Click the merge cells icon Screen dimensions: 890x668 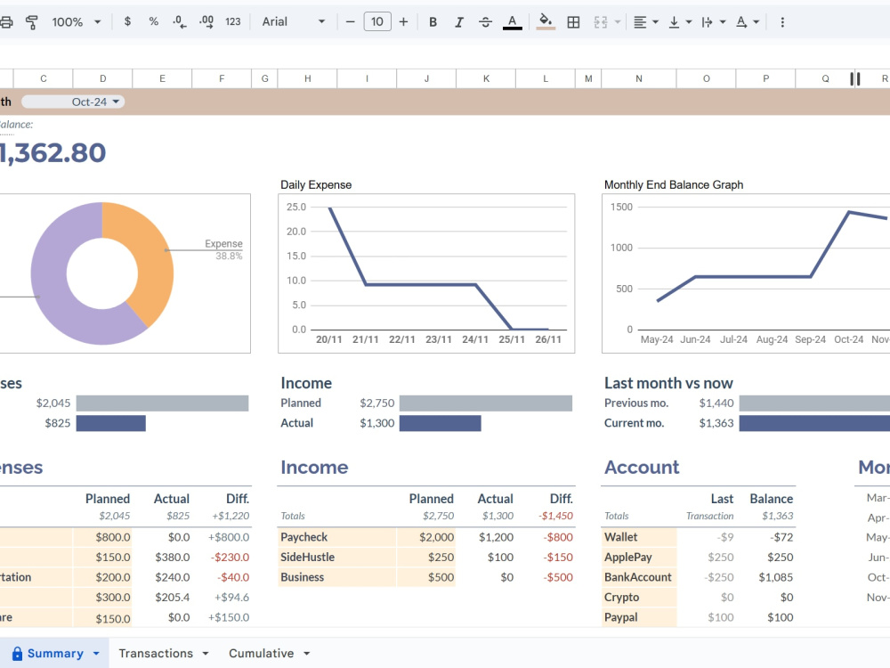point(601,21)
